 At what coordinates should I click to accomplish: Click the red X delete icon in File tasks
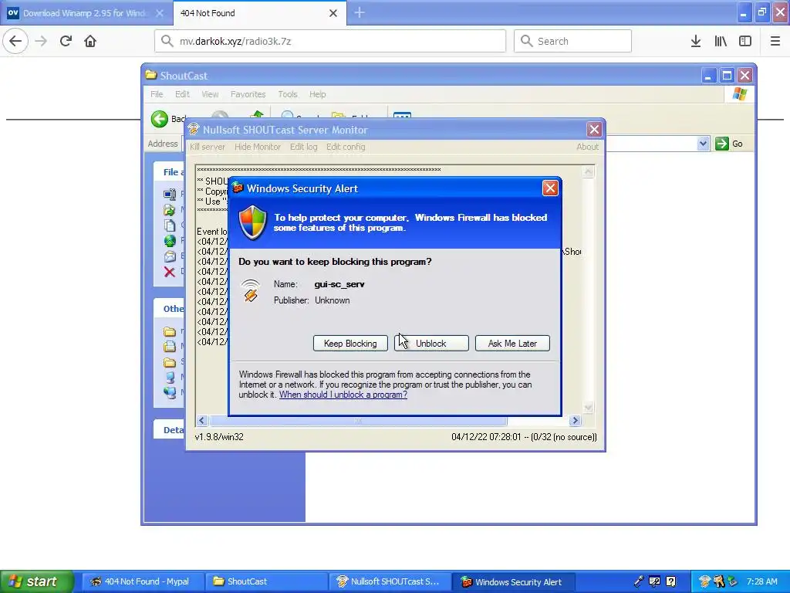[170, 272]
